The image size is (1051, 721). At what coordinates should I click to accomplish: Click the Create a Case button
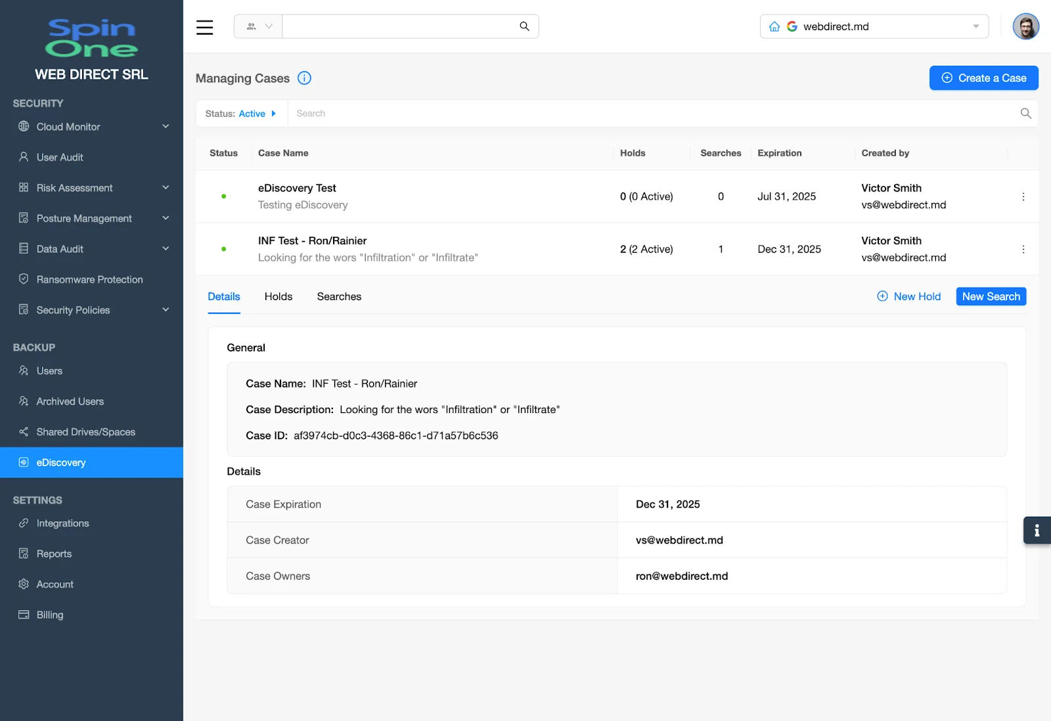coord(983,77)
